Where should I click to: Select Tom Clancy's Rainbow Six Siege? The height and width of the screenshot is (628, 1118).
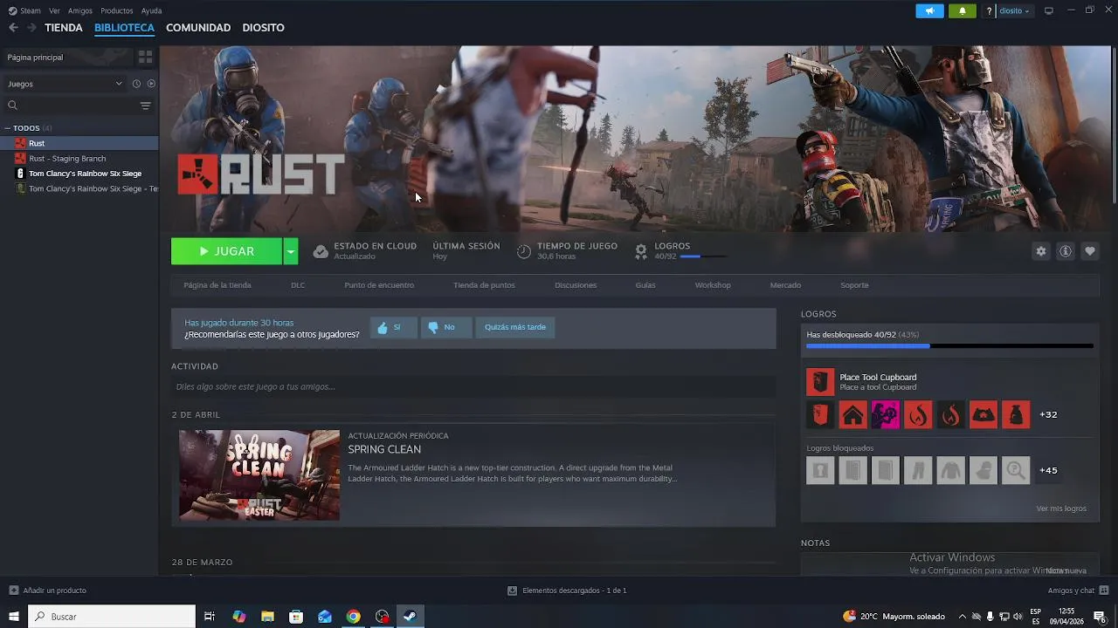(85, 174)
